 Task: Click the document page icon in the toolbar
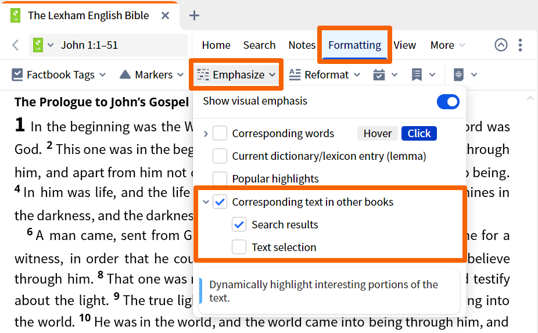pos(458,74)
